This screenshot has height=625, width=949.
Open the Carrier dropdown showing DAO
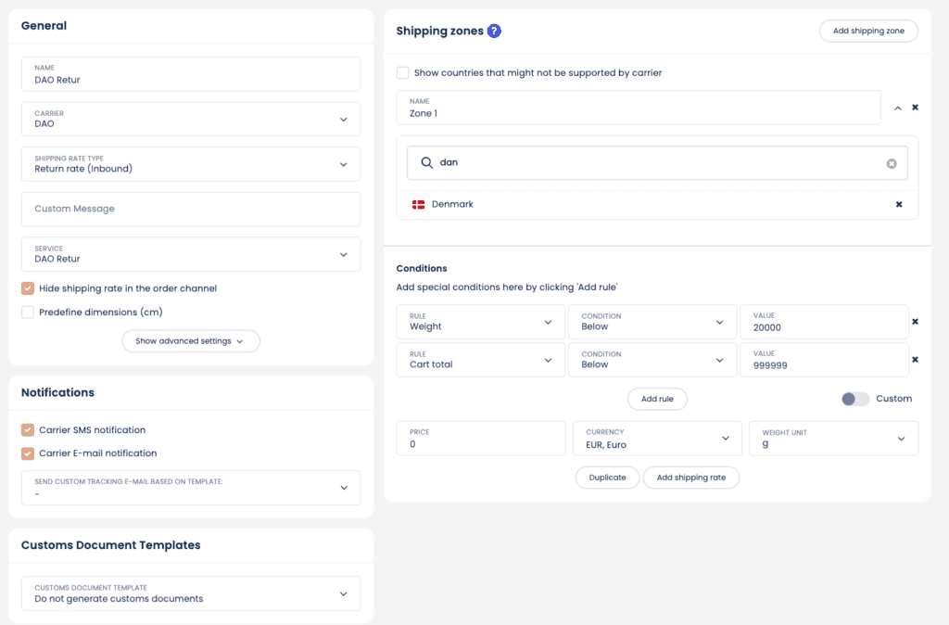(191, 119)
